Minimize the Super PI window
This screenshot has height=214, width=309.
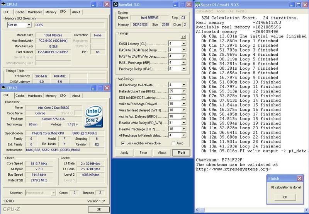(x=292, y=5)
